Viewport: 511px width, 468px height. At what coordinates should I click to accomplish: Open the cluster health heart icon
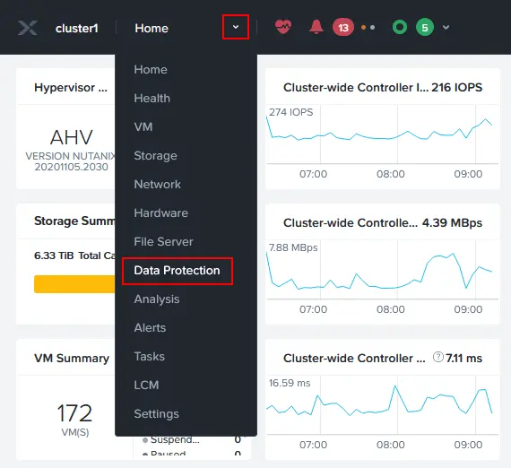[x=283, y=27]
